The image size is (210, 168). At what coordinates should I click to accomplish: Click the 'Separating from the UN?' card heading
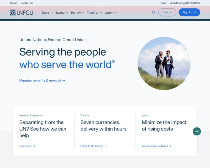pyautogui.click(x=43, y=129)
